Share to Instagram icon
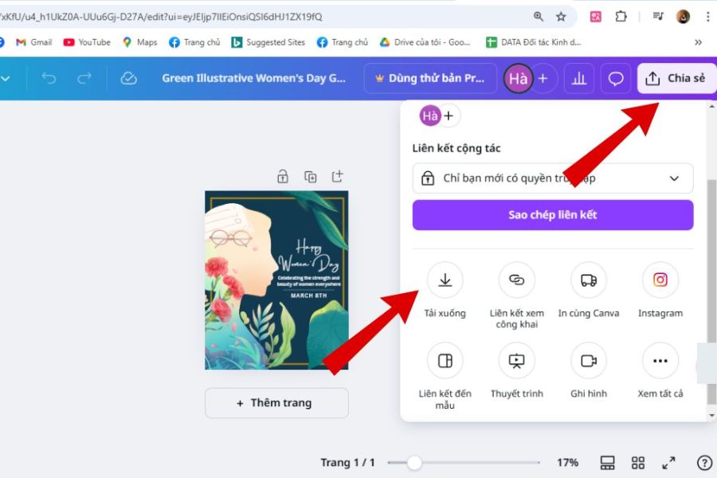The image size is (717, 478). pyautogui.click(x=660, y=280)
